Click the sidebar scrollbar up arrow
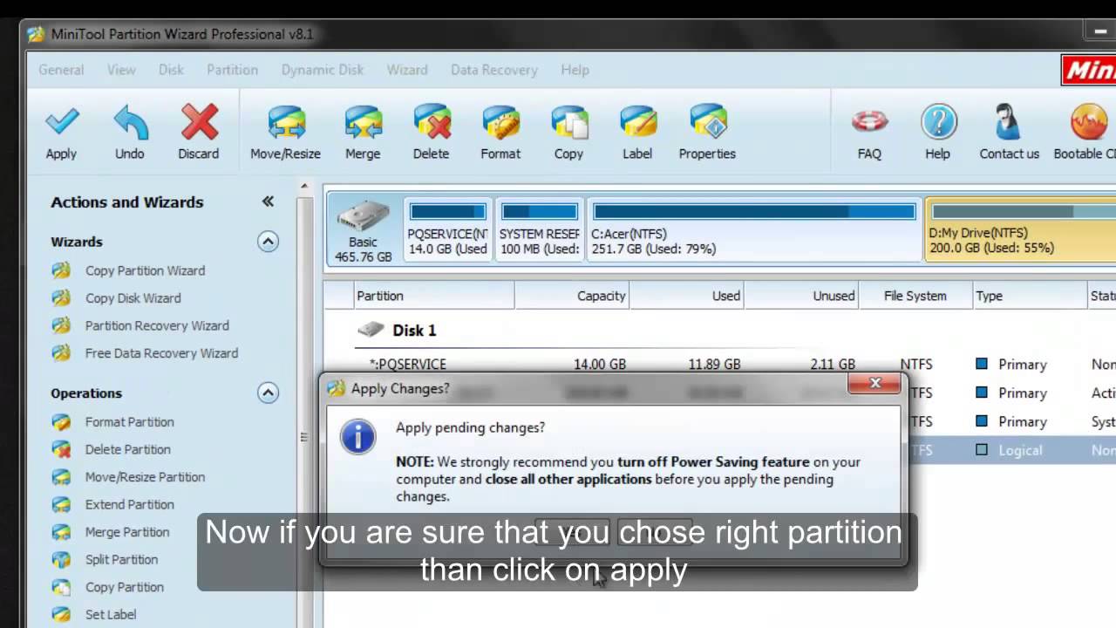The height and width of the screenshot is (628, 1116). (304, 186)
